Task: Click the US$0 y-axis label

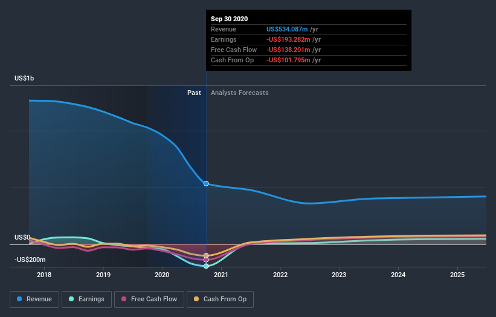Action: 22,237
